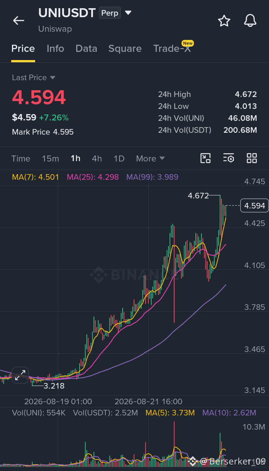Viewport: 269px width, 471px height.
Task: Tap the Perp contract badge
Action: pos(110,13)
